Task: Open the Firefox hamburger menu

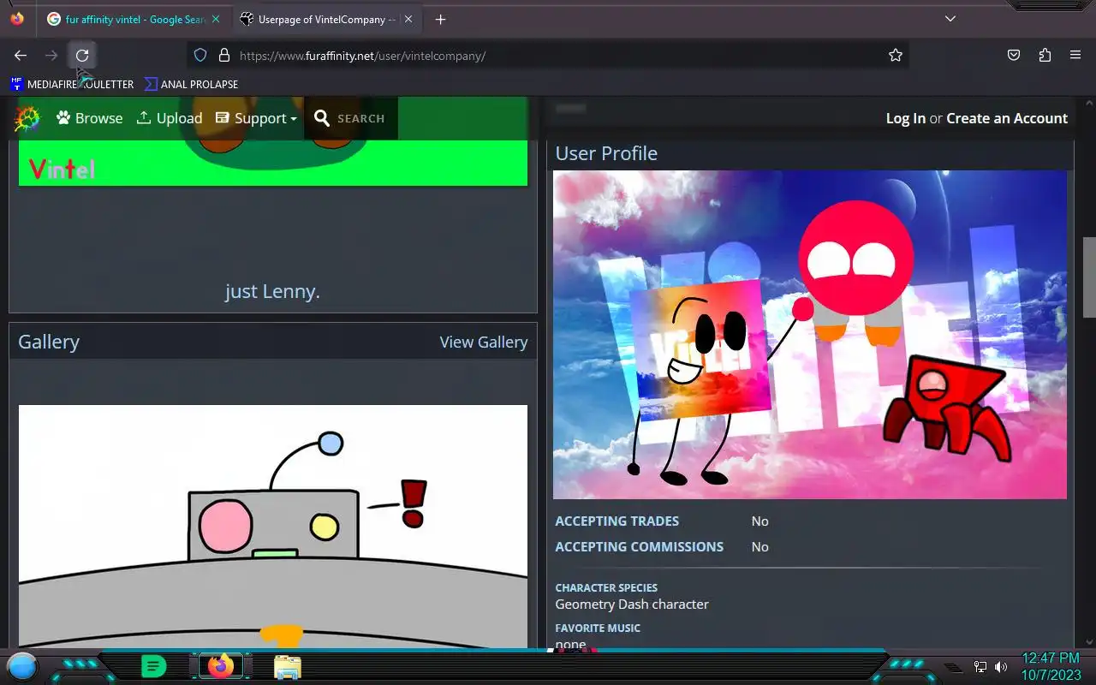Action: (1075, 56)
